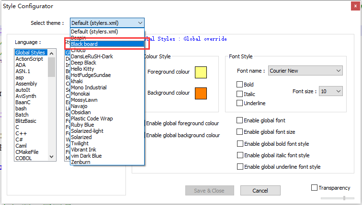Select the Twilight theme
362x205 pixels.
107,143
